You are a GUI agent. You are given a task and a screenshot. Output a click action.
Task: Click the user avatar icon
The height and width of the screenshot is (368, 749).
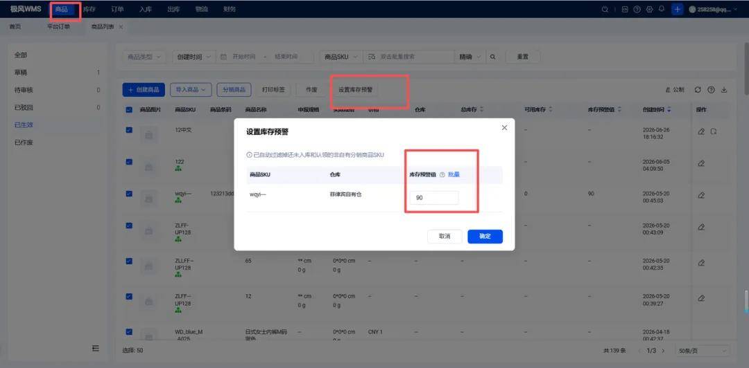(x=693, y=9)
